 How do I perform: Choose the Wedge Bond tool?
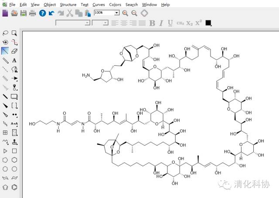[x=5, y=106]
